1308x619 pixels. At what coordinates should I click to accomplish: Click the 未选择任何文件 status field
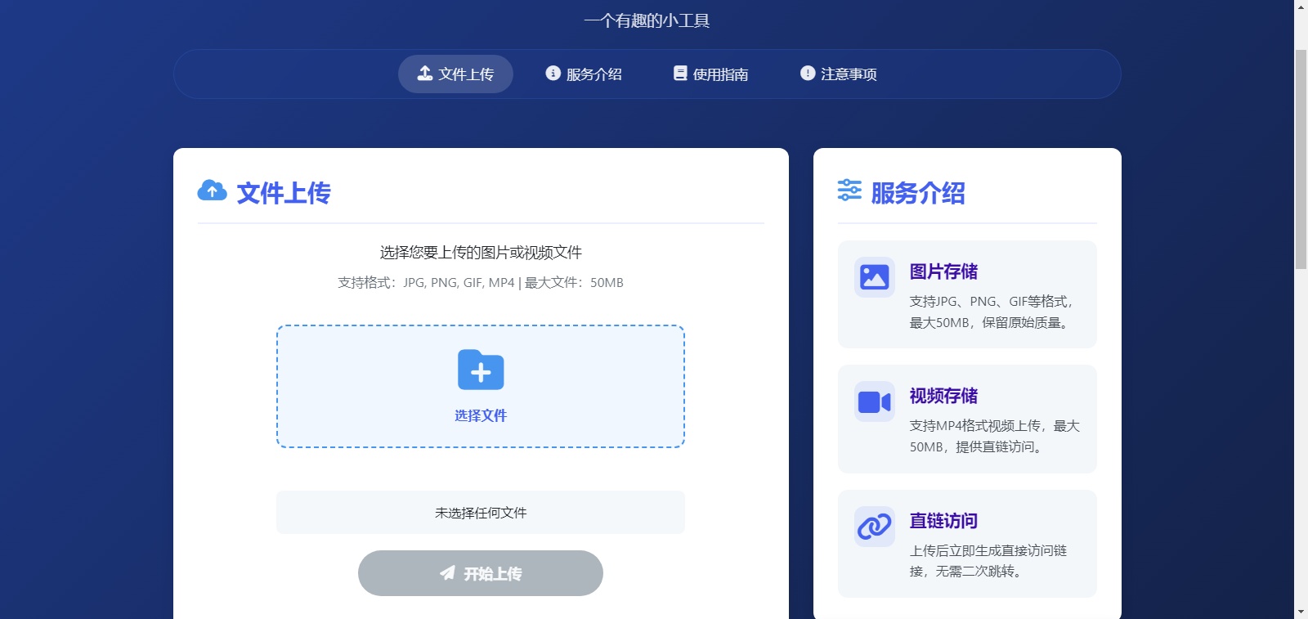click(x=481, y=513)
